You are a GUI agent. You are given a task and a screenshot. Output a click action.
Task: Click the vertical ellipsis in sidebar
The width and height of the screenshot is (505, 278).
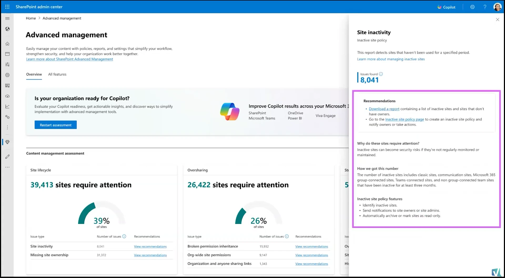[7, 128]
